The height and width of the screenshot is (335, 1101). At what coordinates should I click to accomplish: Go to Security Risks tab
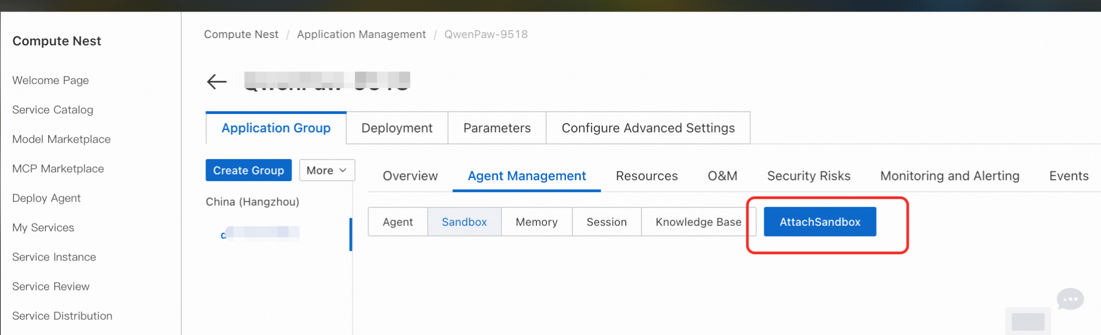click(808, 176)
